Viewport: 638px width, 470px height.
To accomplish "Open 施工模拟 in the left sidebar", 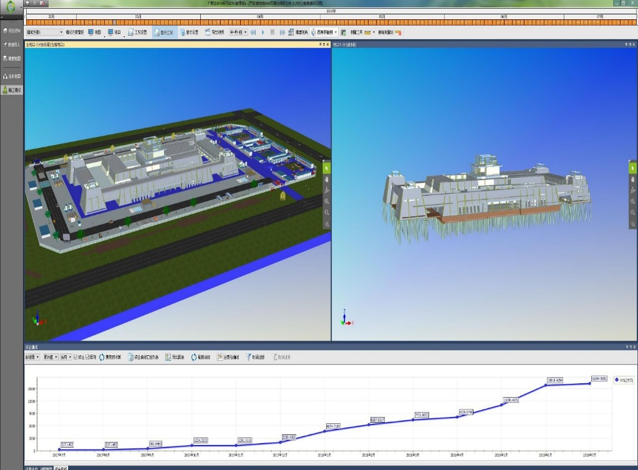I will (x=11, y=90).
